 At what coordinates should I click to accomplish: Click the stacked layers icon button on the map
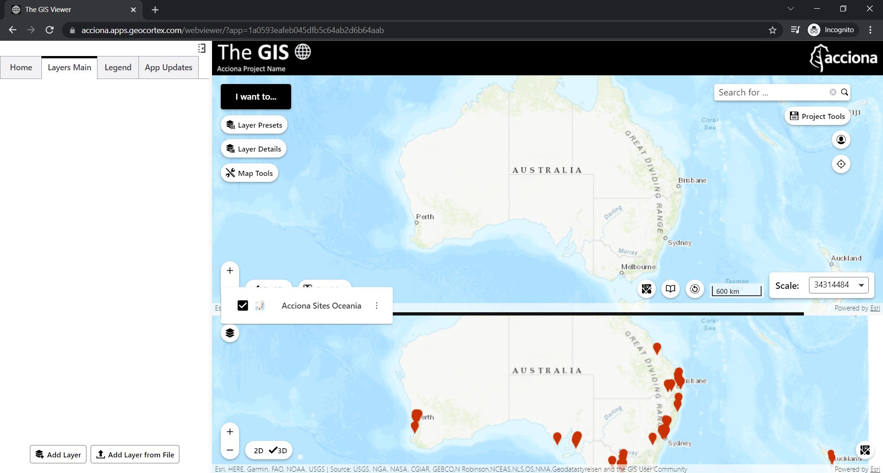(x=230, y=333)
